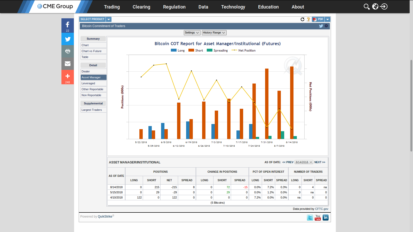Select the Asset Manager detail view
The image size is (413, 232).
click(93, 77)
